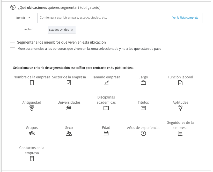Pick the Disciplinas académicas book icon

[x=106, y=108]
